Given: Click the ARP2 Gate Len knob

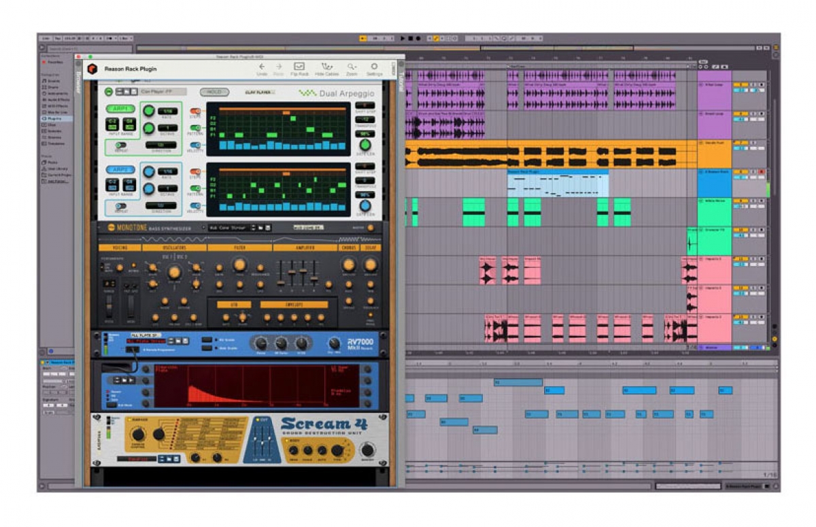Looking at the screenshot, I should [x=365, y=205].
